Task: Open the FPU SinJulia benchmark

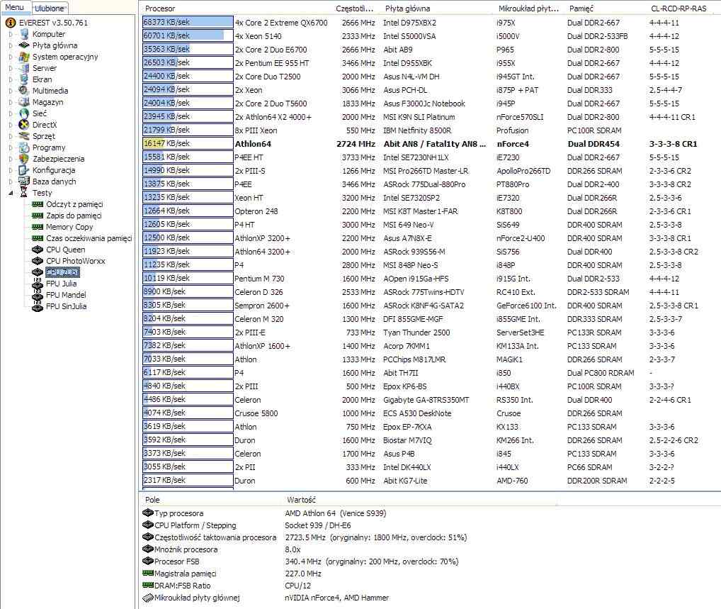Action: click(66, 306)
